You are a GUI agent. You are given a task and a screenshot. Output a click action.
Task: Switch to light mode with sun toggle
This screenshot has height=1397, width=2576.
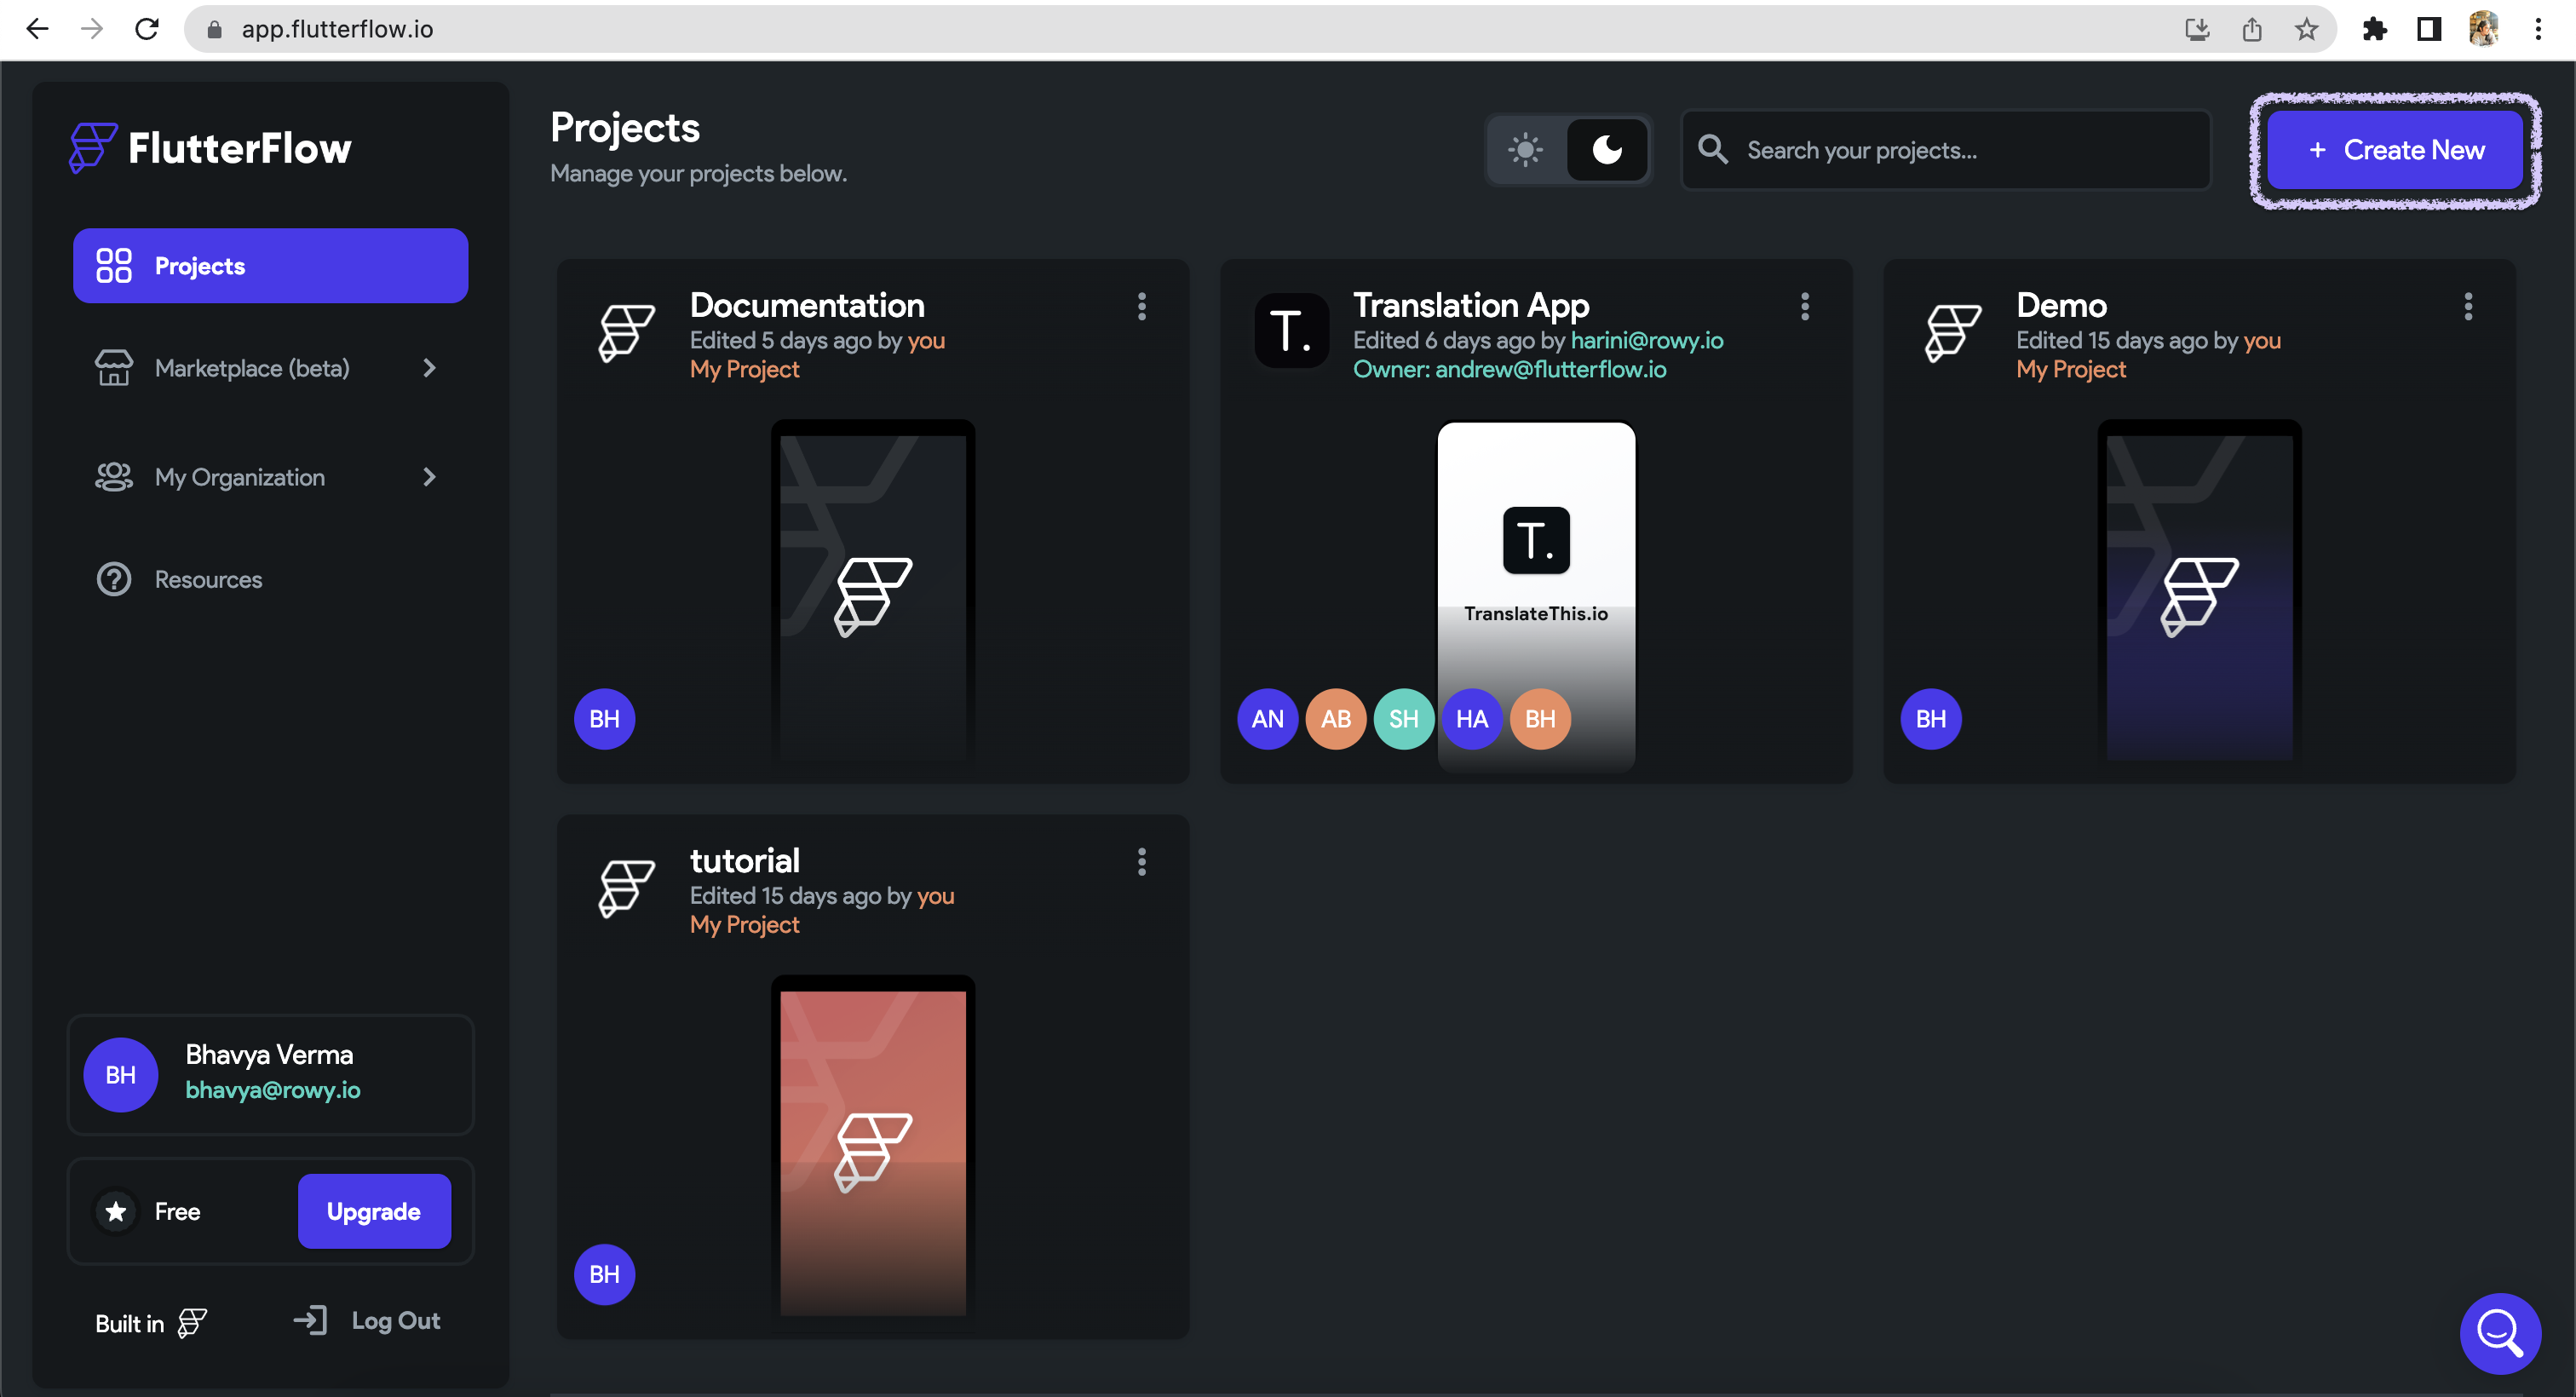(x=1525, y=150)
